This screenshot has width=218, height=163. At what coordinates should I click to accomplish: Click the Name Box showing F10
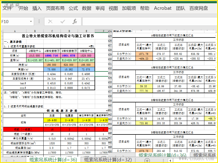(x=15, y=21)
